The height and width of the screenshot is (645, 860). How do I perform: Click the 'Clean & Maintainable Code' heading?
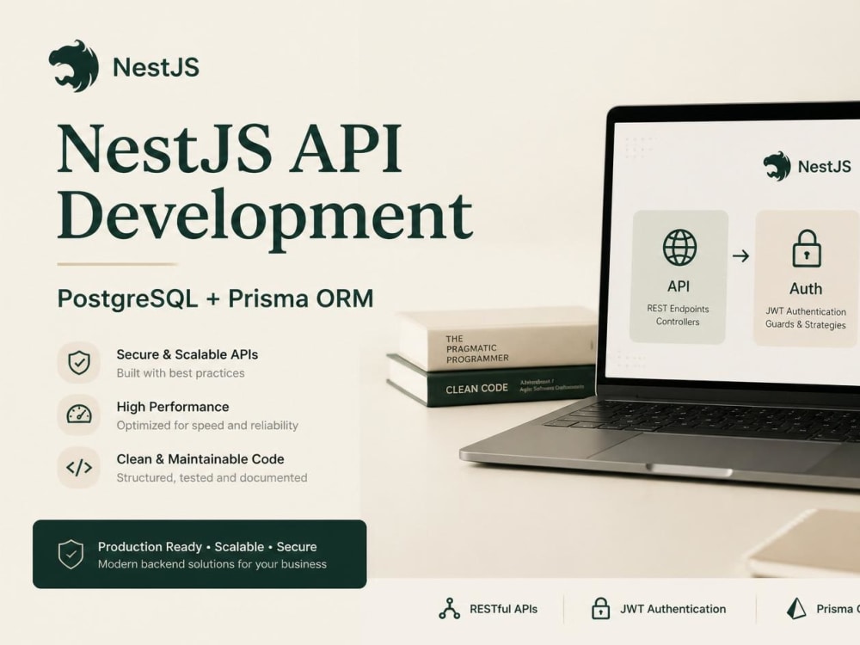[200, 459]
